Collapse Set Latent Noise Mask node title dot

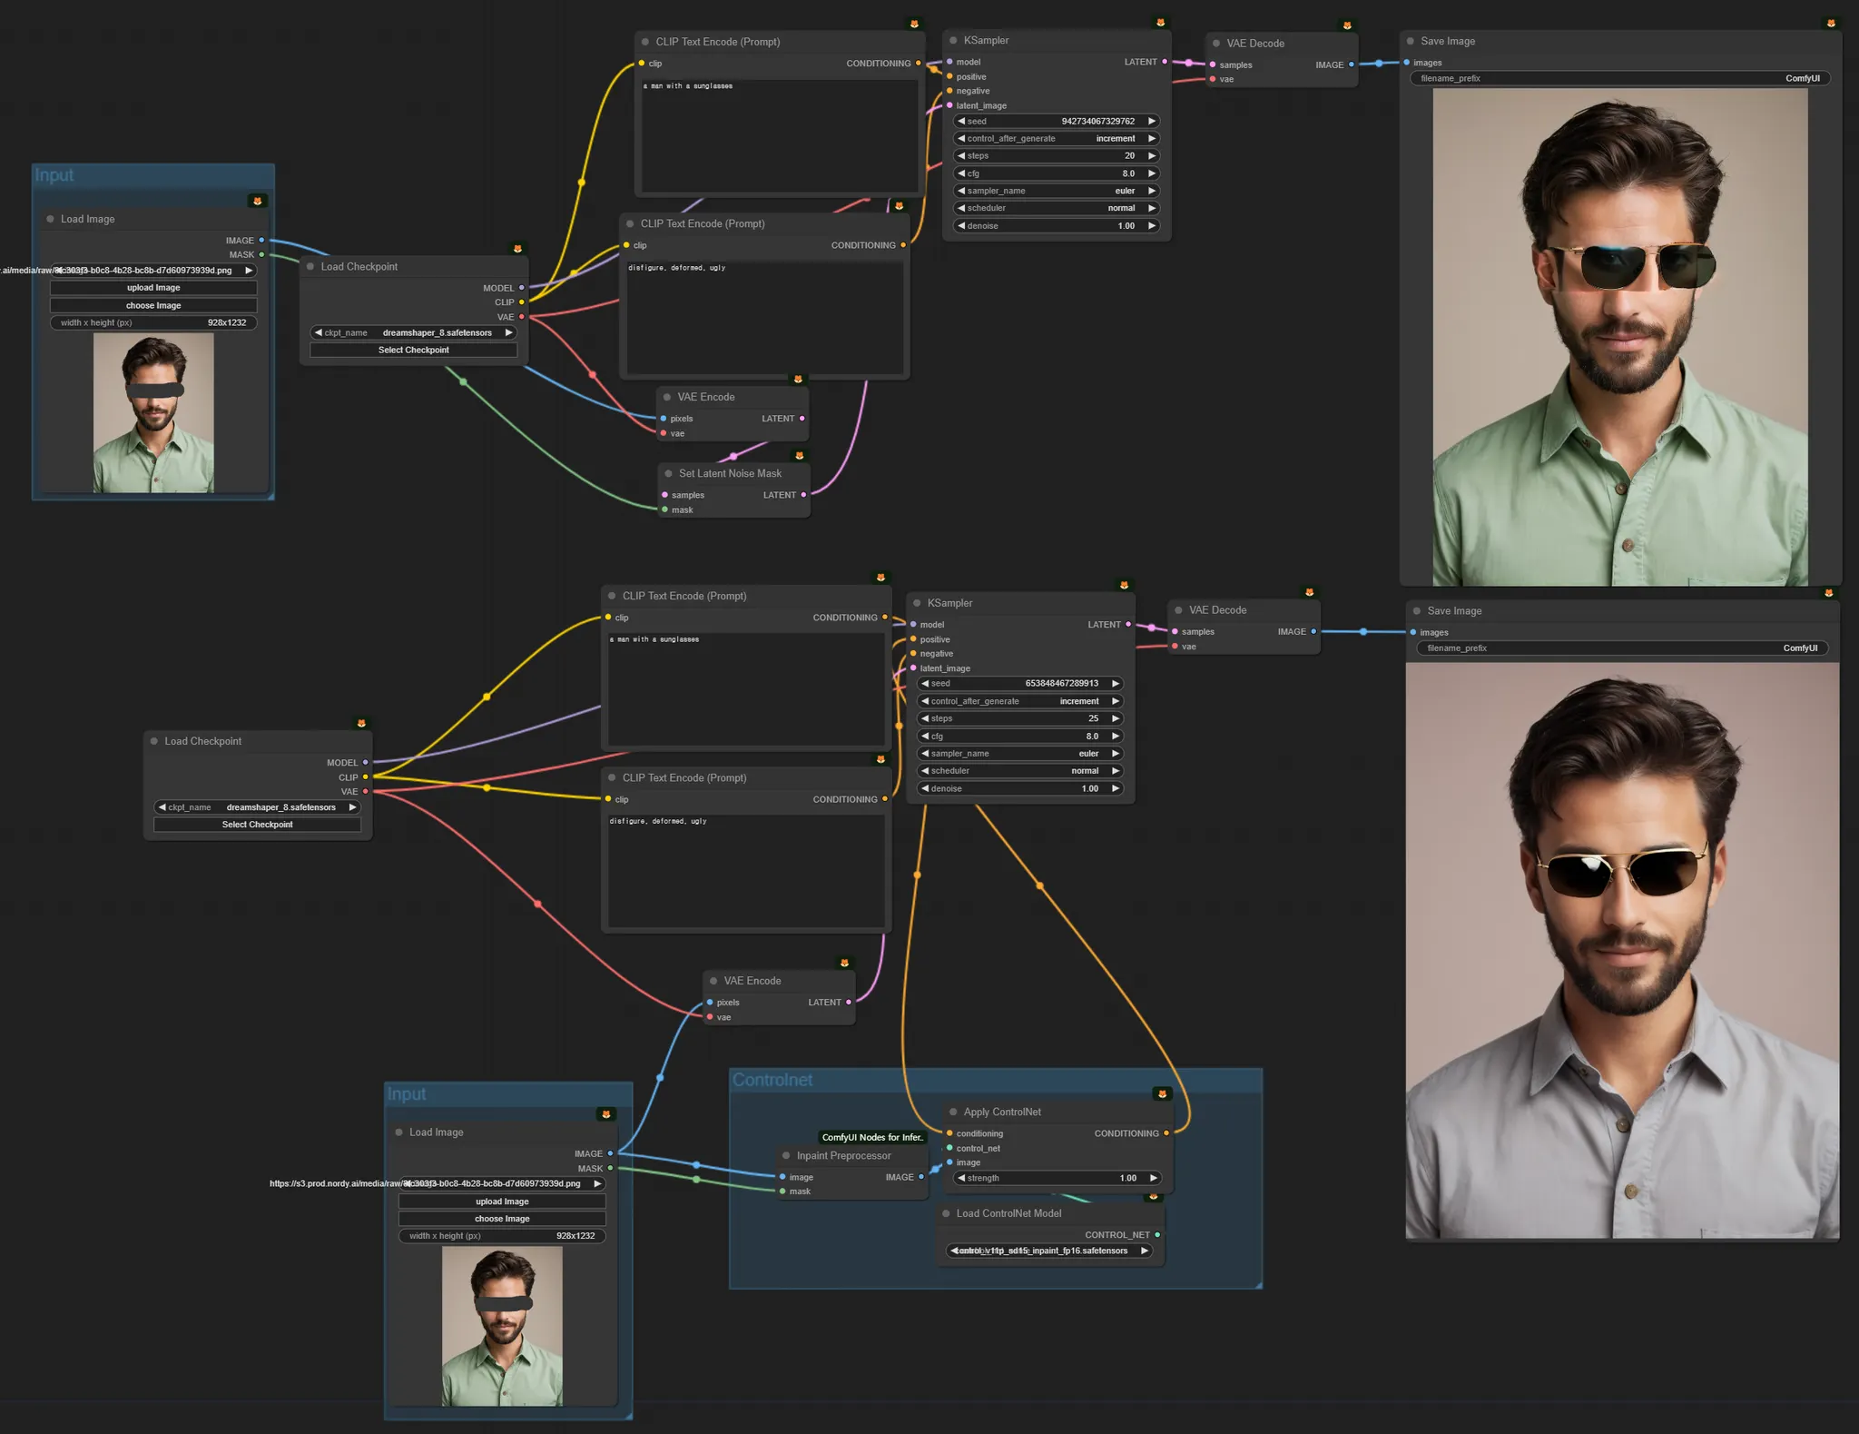(x=668, y=474)
